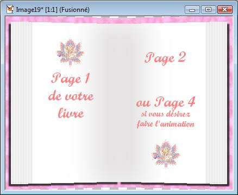Click the "de votre" text line

tap(71, 96)
